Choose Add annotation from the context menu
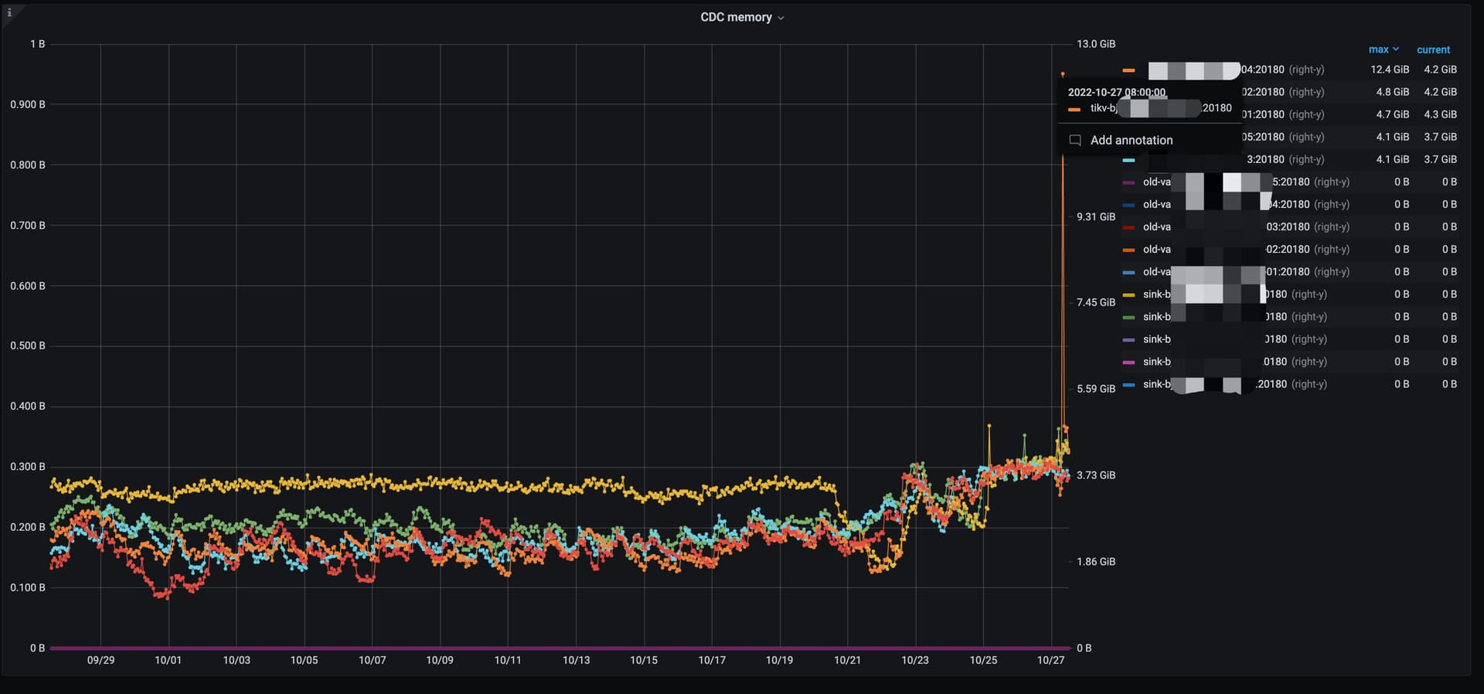Viewport: 1484px width, 694px height. click(1131, 140)
